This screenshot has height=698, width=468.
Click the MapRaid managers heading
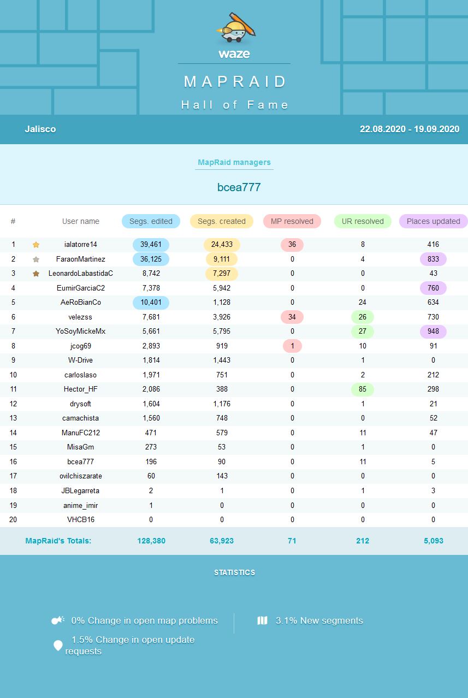click(x=234, y=162)
